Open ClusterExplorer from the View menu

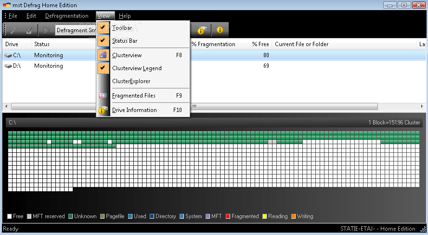pos(143,81)
